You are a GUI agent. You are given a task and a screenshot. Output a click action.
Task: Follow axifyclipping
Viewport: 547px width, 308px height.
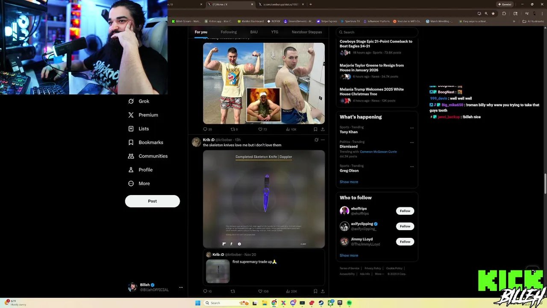405,226
